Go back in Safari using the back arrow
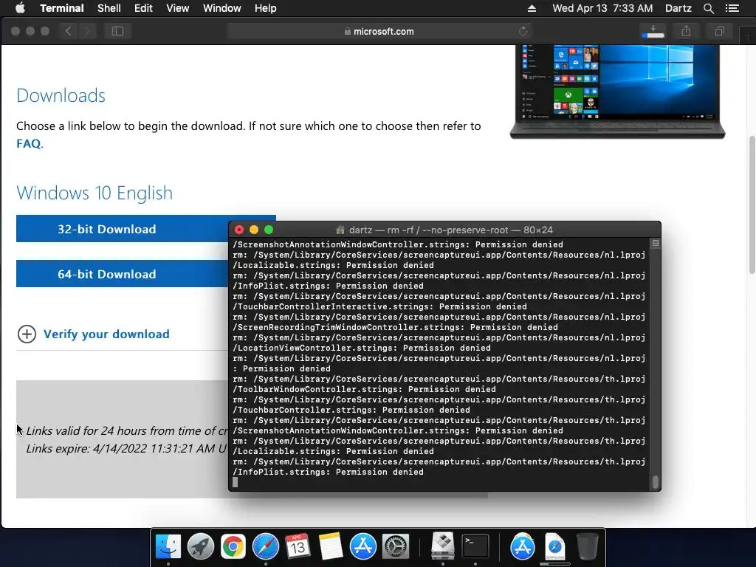 68,31
